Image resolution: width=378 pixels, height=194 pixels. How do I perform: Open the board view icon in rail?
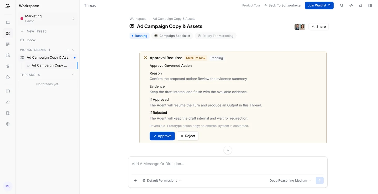[8, 45]
